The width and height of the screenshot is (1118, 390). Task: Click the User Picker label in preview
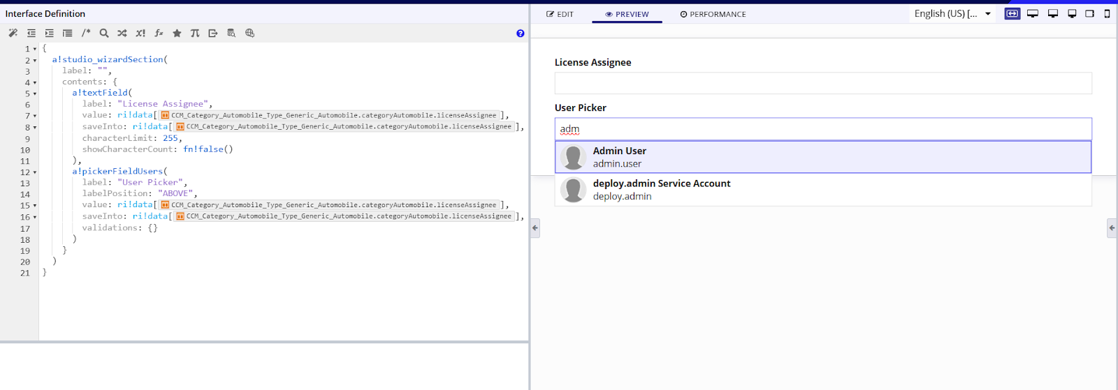point(580,107)
